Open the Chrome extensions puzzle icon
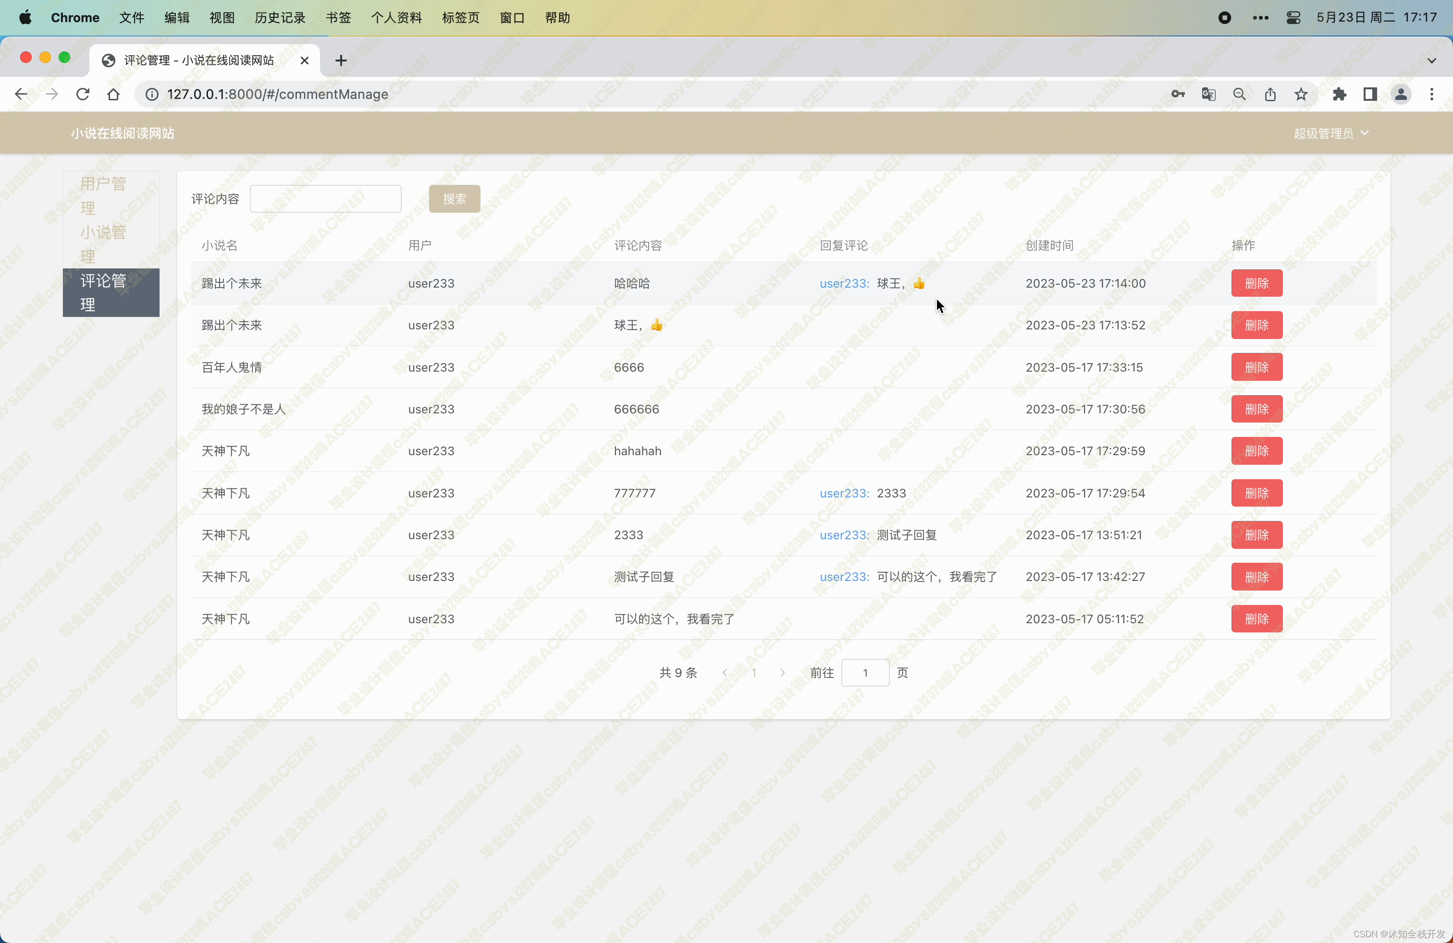1453x943 pixels. pyautogui.click(x=1340, y=94)
